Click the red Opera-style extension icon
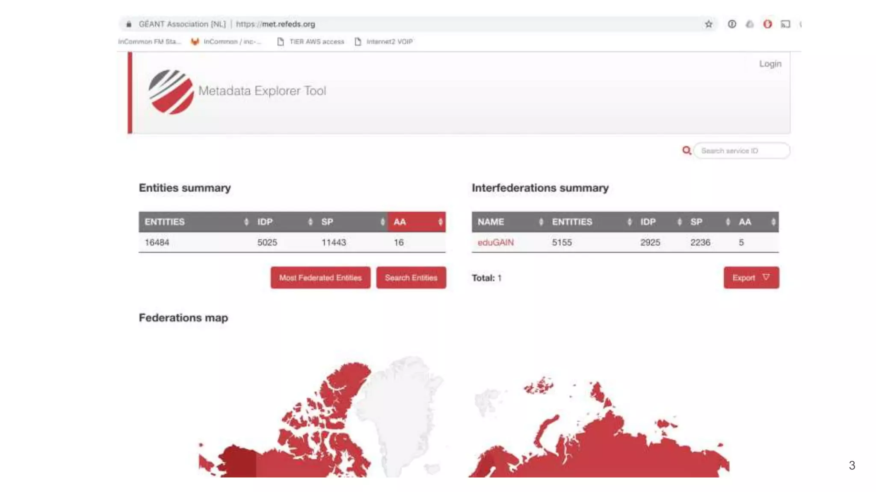Viewport: 876px width, 492px height. 767,24
